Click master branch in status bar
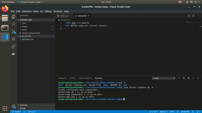Viewport: 202px width, 113px height. coord(17,112)
